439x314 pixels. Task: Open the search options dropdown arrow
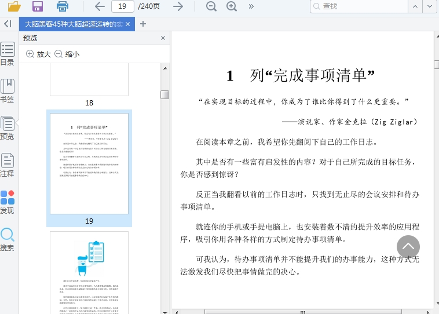(430, 6)
